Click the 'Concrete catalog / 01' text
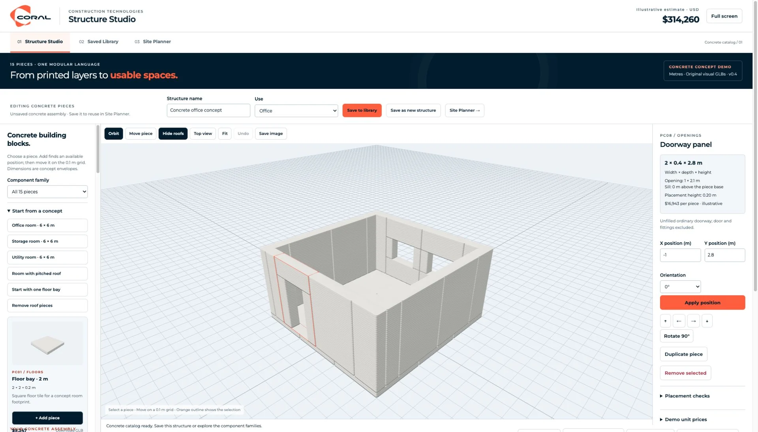 pyautogui.click(x=723, y=42)
